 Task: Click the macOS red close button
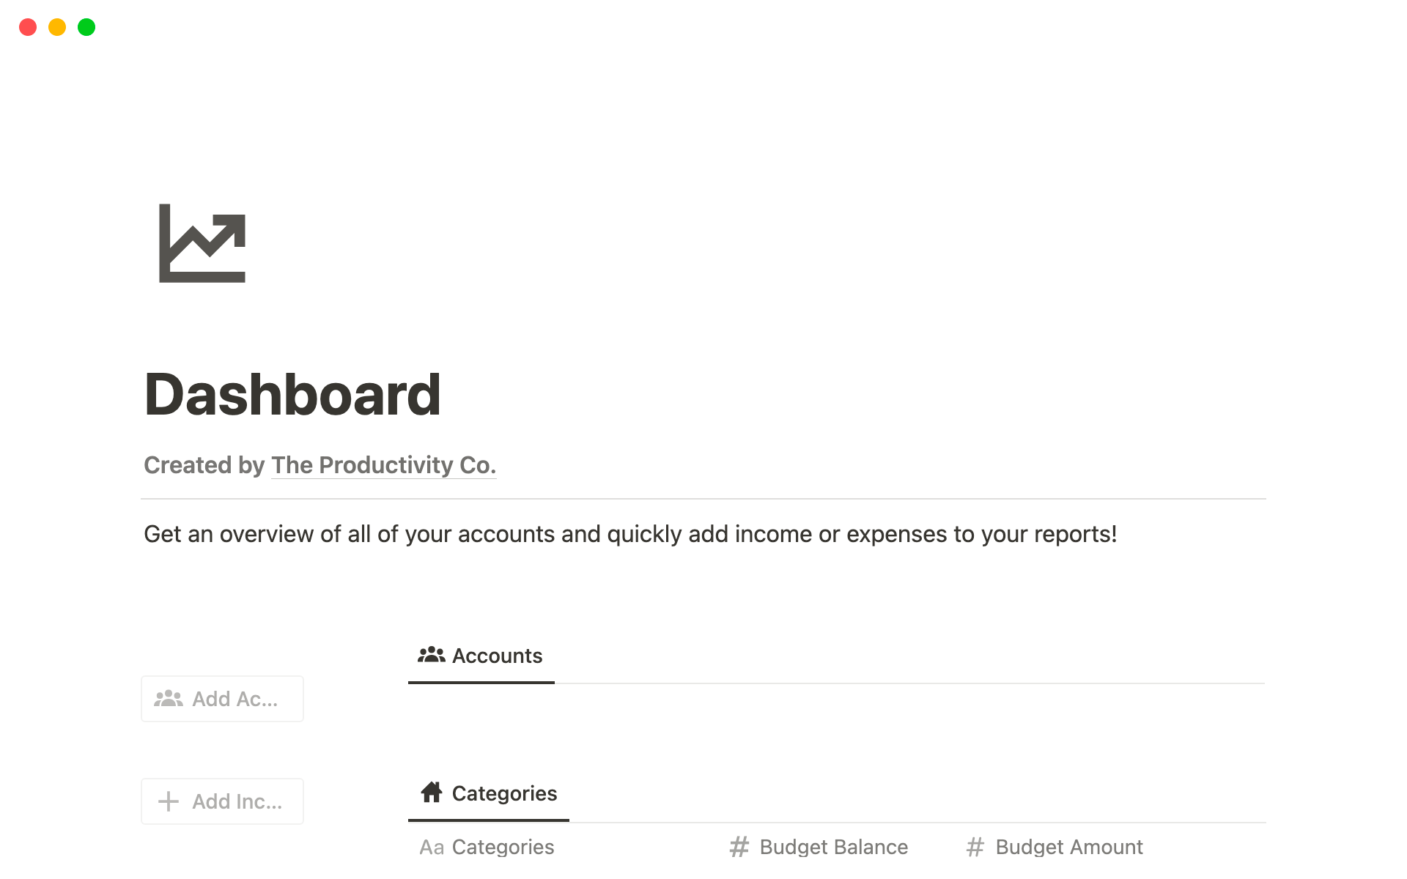pos(29,26)
